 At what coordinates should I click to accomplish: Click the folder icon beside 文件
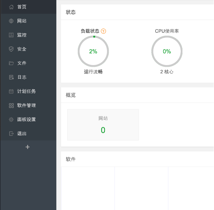coord(11,63)
